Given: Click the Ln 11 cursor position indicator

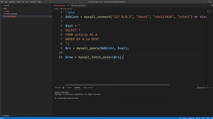Looking at the screenshot, I should click(183, 118).
